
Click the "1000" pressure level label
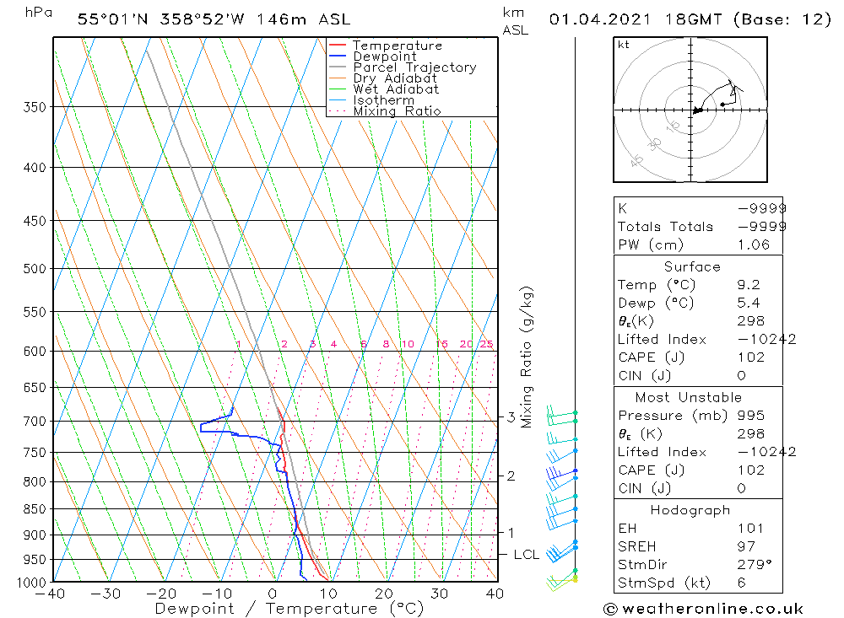tap(30, 583)
